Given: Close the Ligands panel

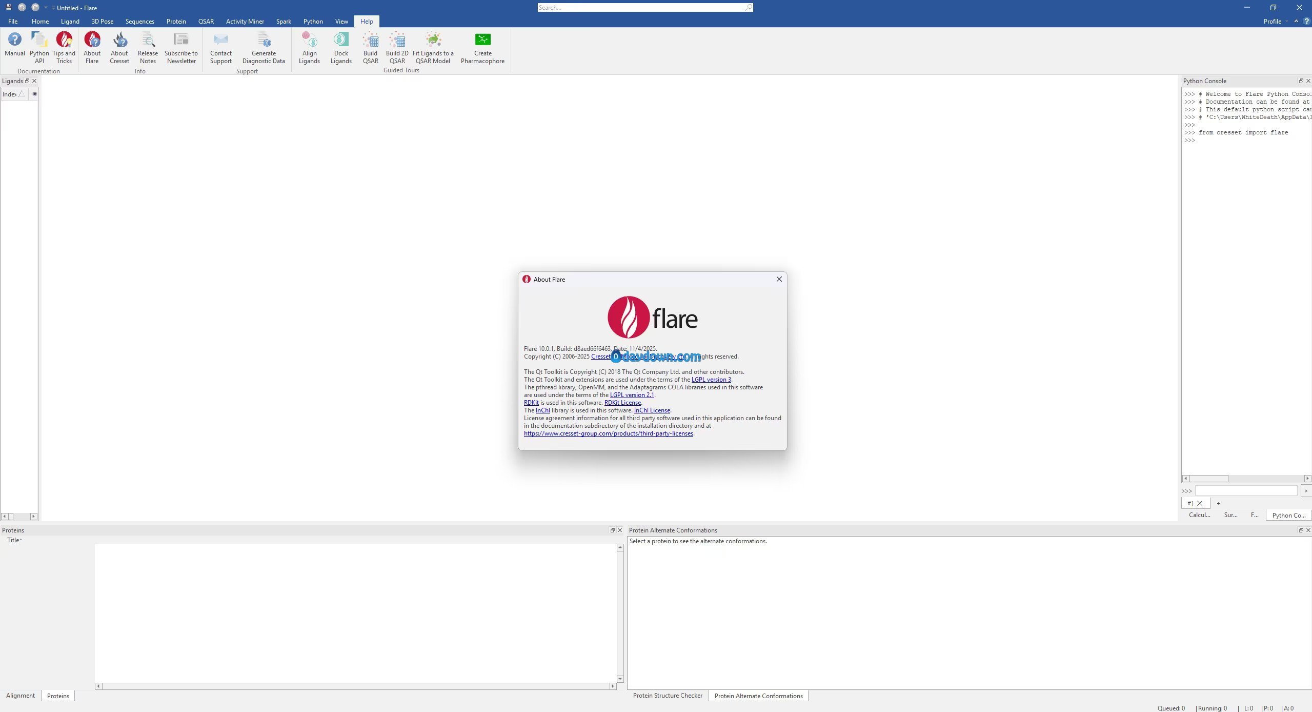Looking at the screenshot, I should coord(34,81).
